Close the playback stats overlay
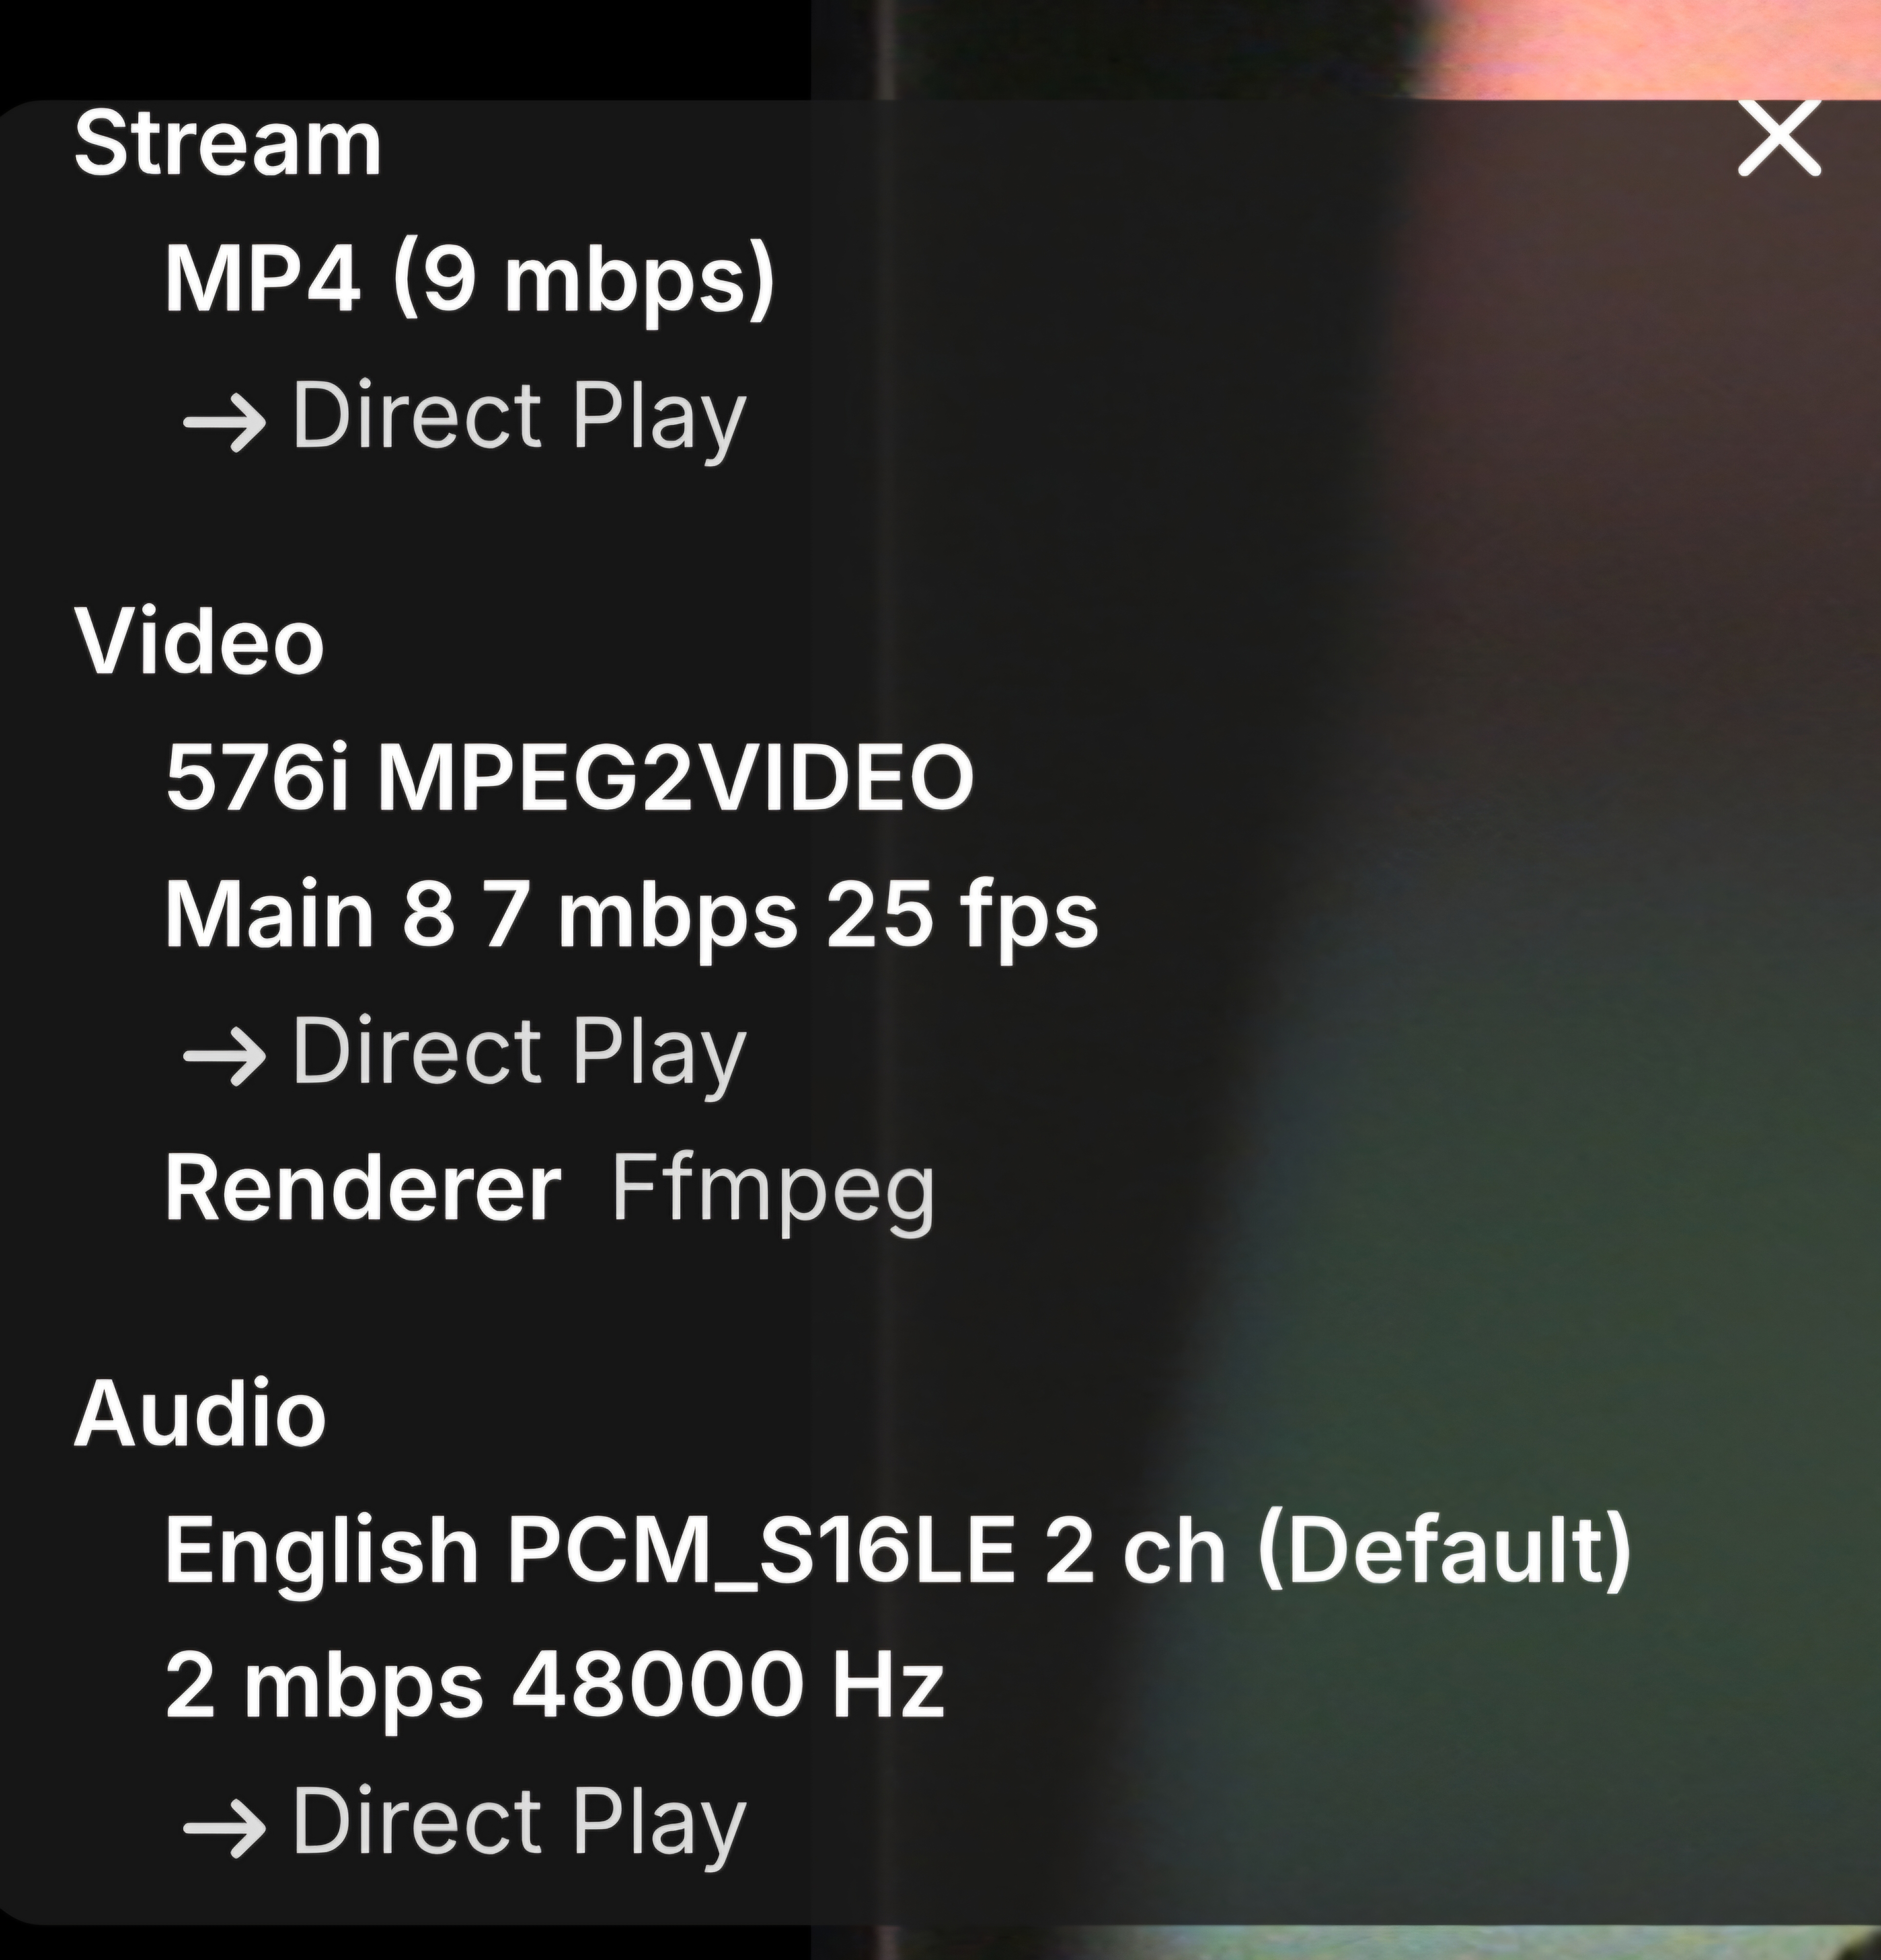The height and width of the screenshot is (1960, 1881). pyautogui.click(x=1778, y=140)
